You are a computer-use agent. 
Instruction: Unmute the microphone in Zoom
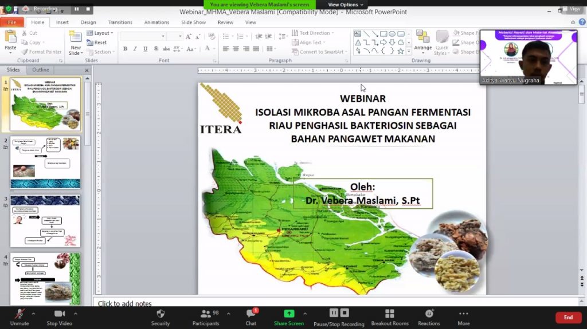[19, 318]
